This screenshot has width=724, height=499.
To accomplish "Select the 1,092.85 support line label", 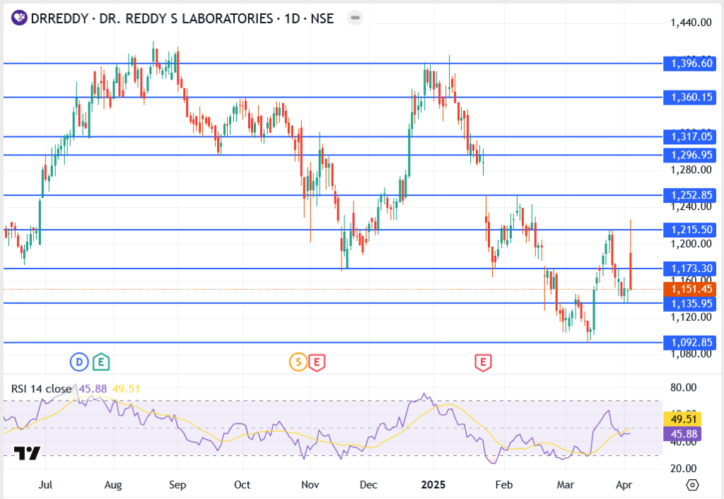I will click(690, 343).
